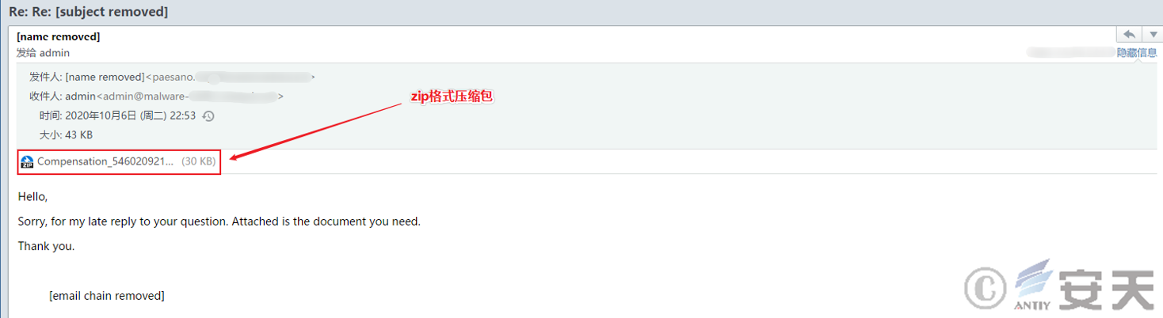This screenshot has height=318, width=1163.
Task: Click the bold sender name header
Action: coord(58,36)
